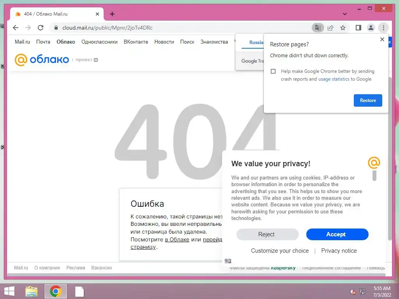This screenshot has height=299, width=399.
Task: Open the Chrome side panel icon
Action: pyautogui.click(x=358, y=28)
